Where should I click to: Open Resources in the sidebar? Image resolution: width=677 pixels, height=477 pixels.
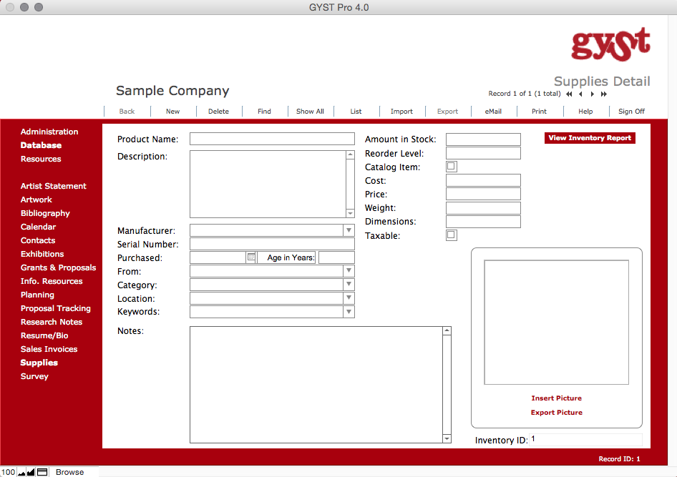(x=41, y=159)
